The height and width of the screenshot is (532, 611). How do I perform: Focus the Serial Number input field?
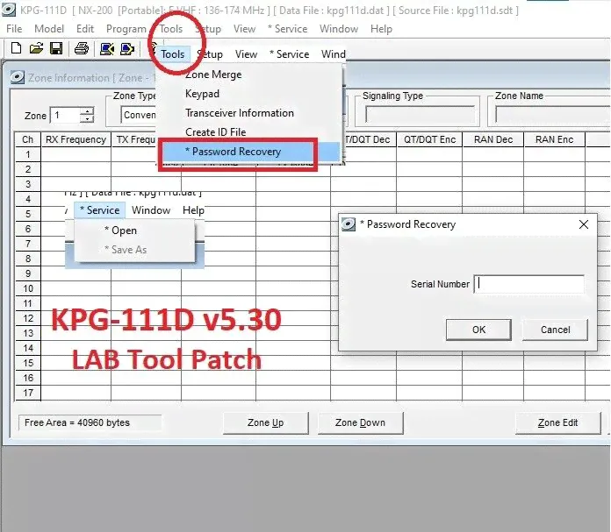pos(529,284)
